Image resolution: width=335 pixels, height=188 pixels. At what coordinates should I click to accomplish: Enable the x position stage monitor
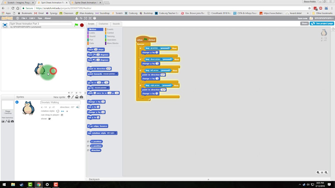(x=88, y=142)
